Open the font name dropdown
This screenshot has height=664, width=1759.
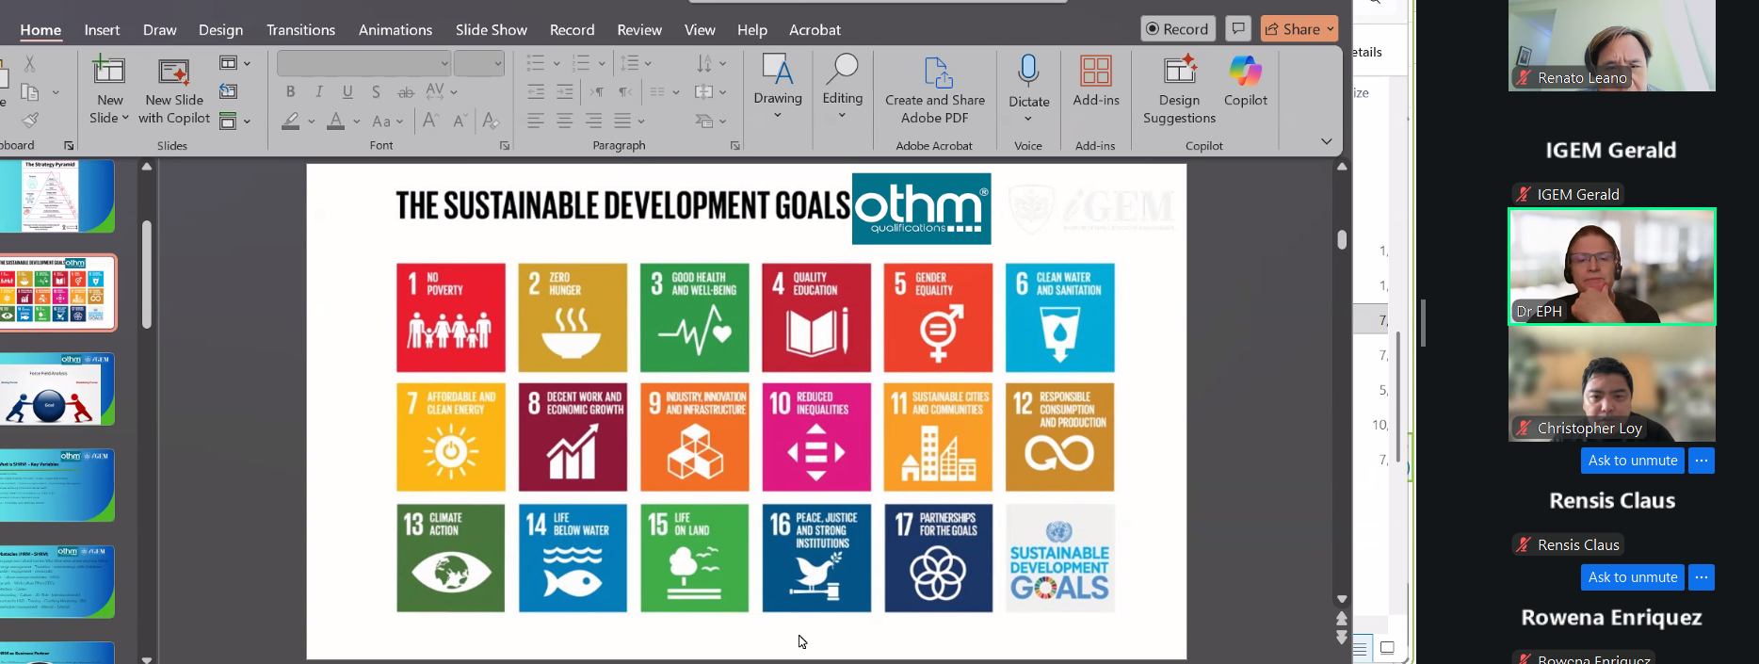coord(444,64)
